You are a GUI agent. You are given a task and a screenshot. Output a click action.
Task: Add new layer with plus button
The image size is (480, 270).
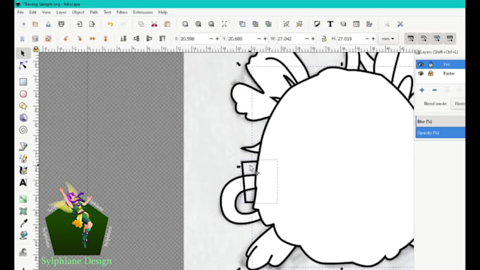click(422, 90)
